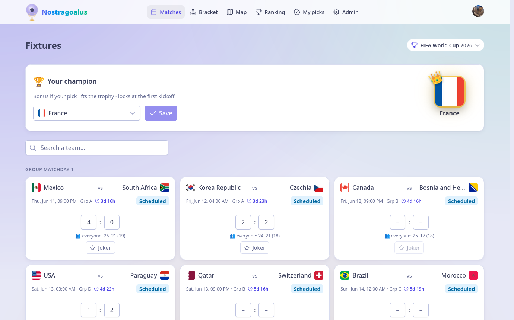Viewport: 514px width, 320px height.
Task: Edit Brazil's empty score box
Action: point(398,310)
